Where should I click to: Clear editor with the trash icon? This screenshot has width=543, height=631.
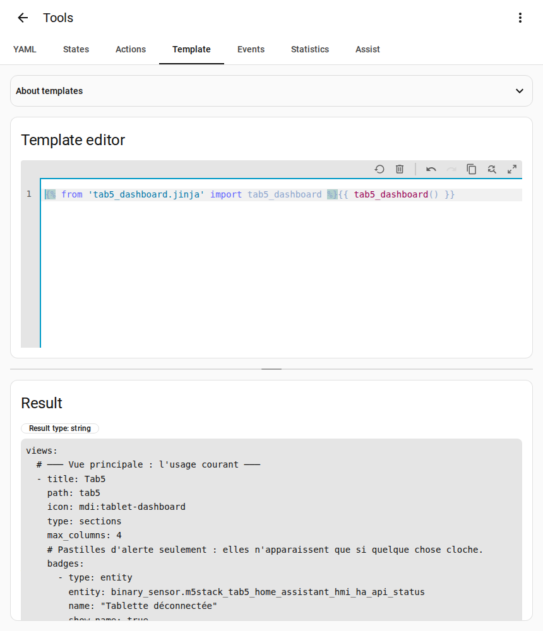click(400, 169)
